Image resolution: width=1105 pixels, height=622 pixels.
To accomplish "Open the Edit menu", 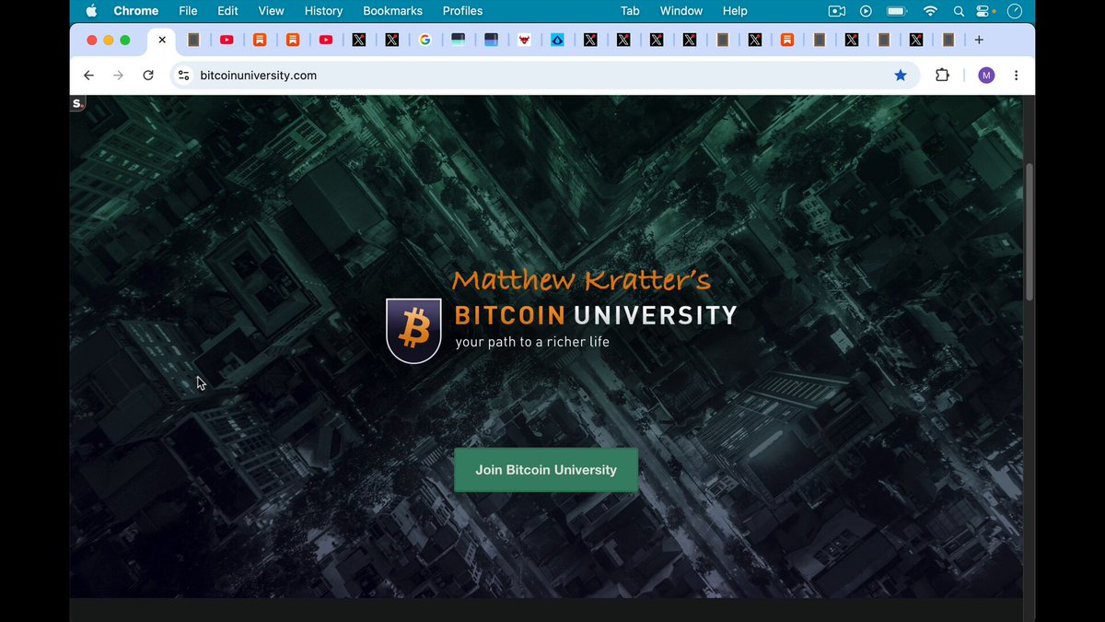I will 227,11.
